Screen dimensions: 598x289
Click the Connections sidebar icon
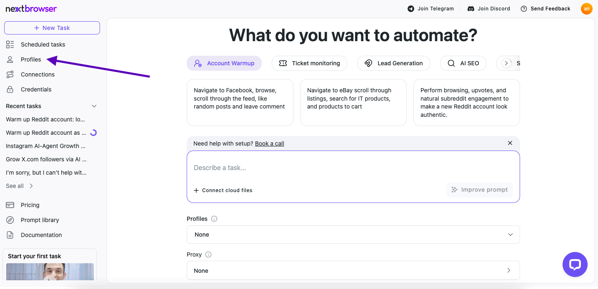point(10,74)
